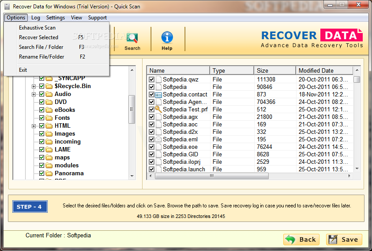
Task: Toggle the Panorama folder checkbox
Action: pos(42,173)
